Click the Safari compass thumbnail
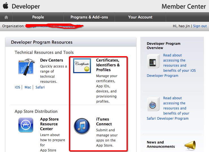This screenshot has width=209, height=152. coord(153,104)
